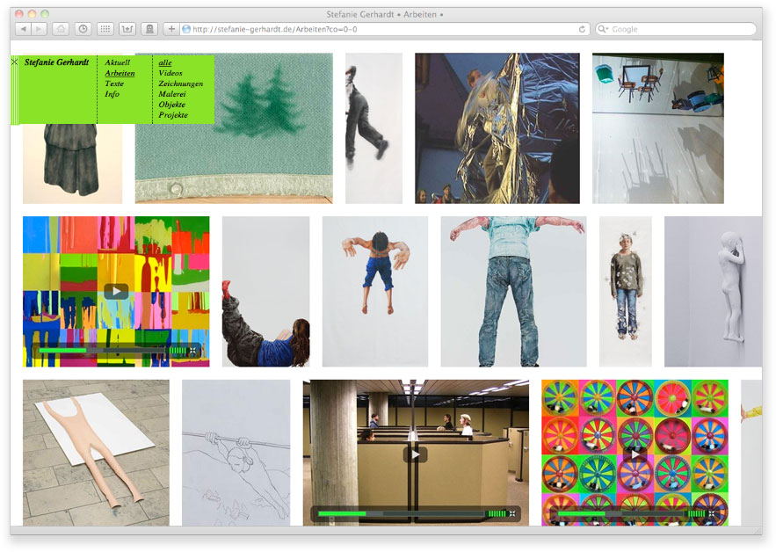This screenshot has width=776, height=552.
Task: Click the browser Back arrow button
Action: 23,29
